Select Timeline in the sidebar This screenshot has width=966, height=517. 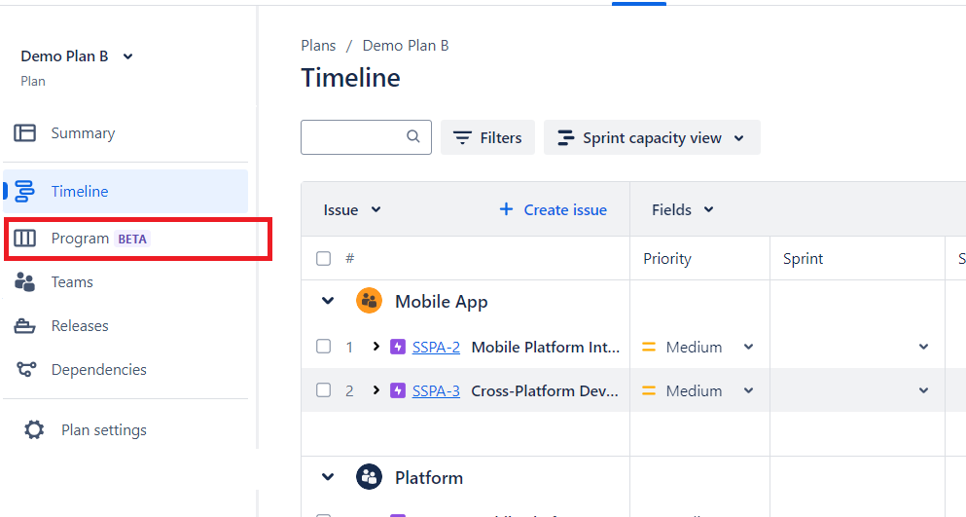point(80,192)
